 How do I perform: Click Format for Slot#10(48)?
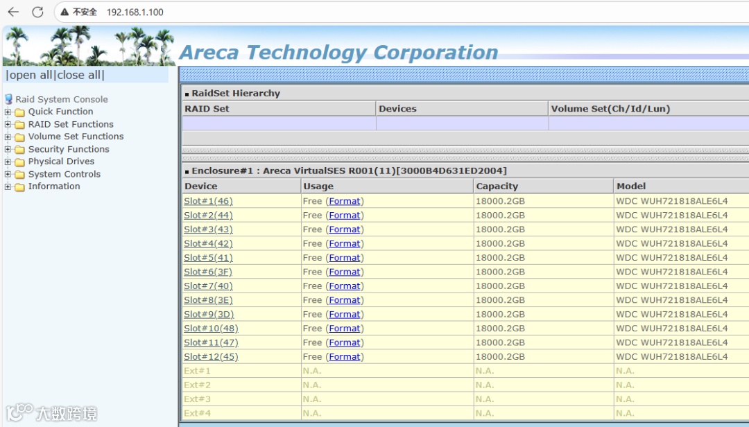[345, 329]
